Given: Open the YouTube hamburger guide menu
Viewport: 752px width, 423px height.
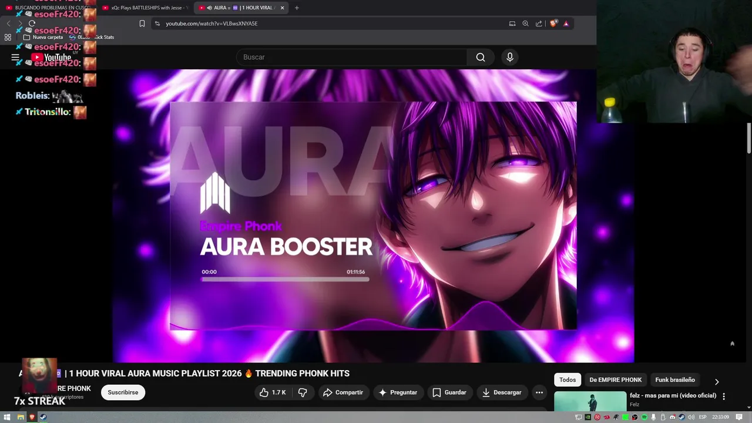Looking at the screenshot, I should tap(15, 57).
